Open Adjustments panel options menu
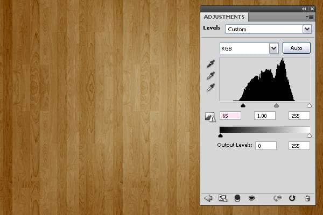Image resolution: width=323 pixels, height=215 pixels. click(x=310, y=17)
